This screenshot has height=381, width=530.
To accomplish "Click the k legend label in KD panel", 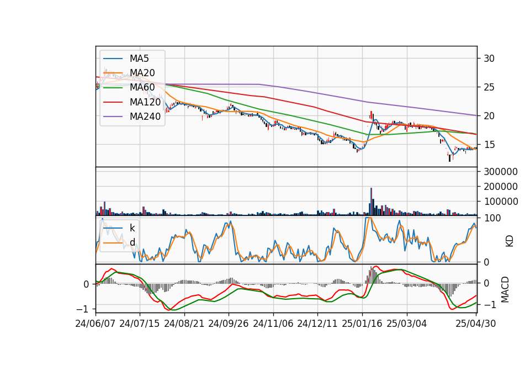I will (x=132, y=228).
